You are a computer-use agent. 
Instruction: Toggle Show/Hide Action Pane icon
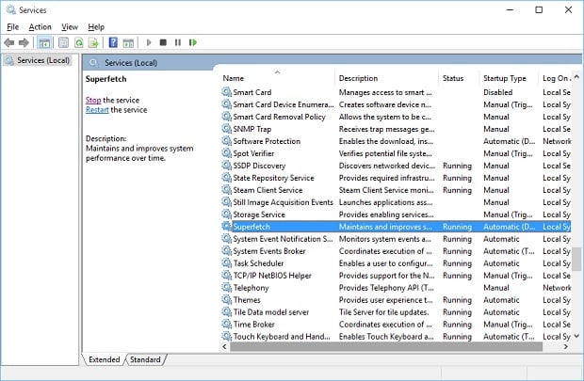click(x=128, y=42)
